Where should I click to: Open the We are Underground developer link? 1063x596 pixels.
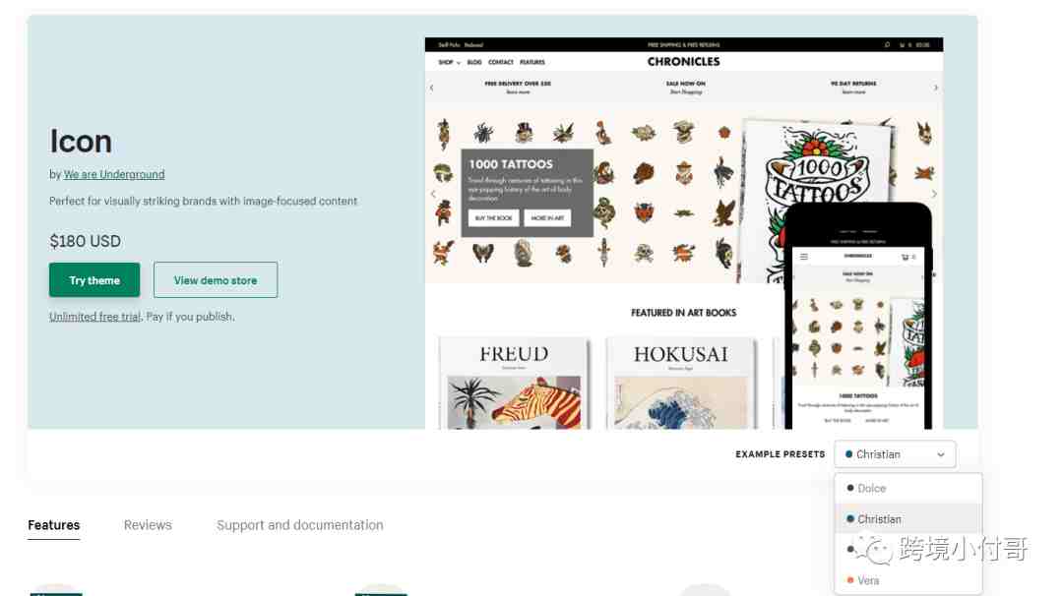(114, 174)
